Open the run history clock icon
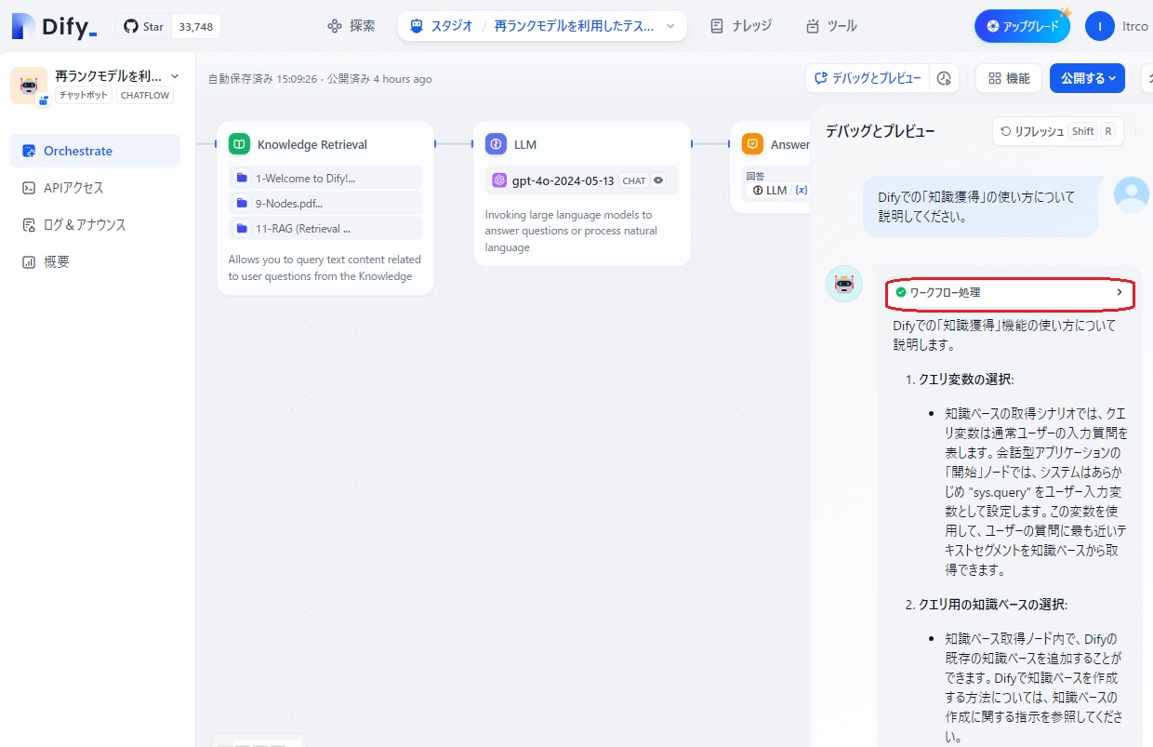The height and width of the screenshot is (747, 1153). pos(945,78)
